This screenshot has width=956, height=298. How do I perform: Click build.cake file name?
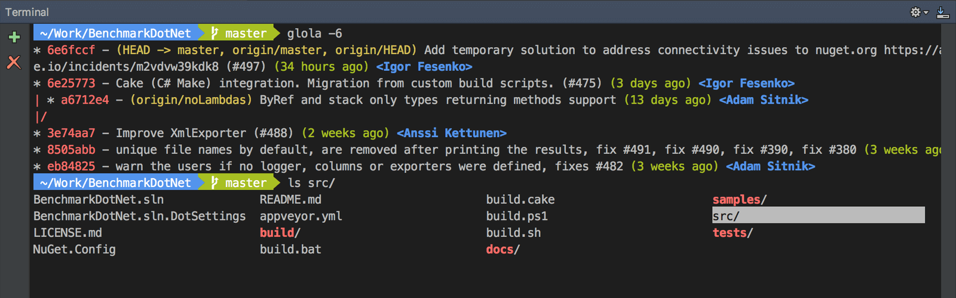(x=520, y=200)
